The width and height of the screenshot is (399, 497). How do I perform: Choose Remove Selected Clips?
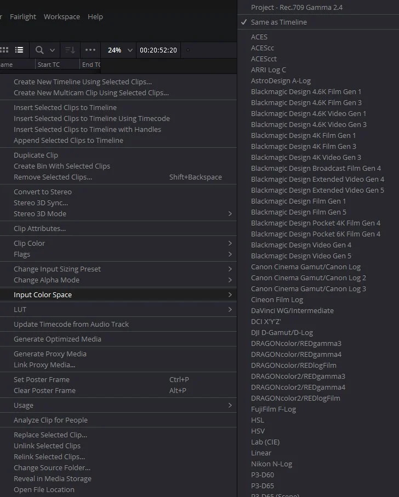point(53,177)
